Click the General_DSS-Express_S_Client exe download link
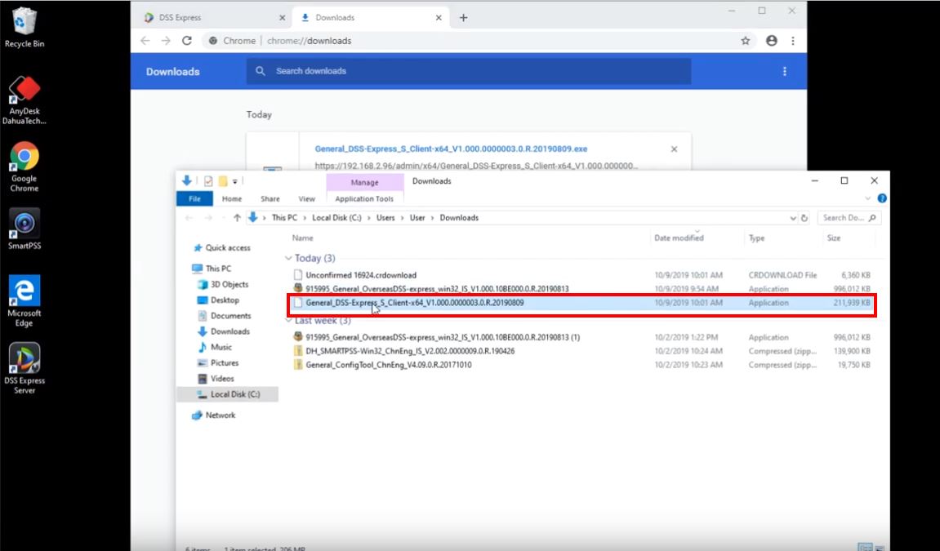 coord(451,149)
